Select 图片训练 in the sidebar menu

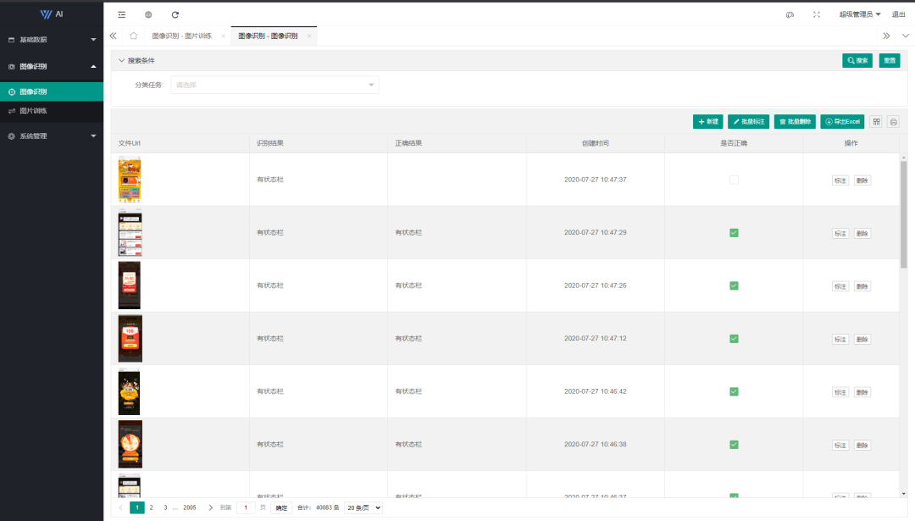(x=52, y=111)
